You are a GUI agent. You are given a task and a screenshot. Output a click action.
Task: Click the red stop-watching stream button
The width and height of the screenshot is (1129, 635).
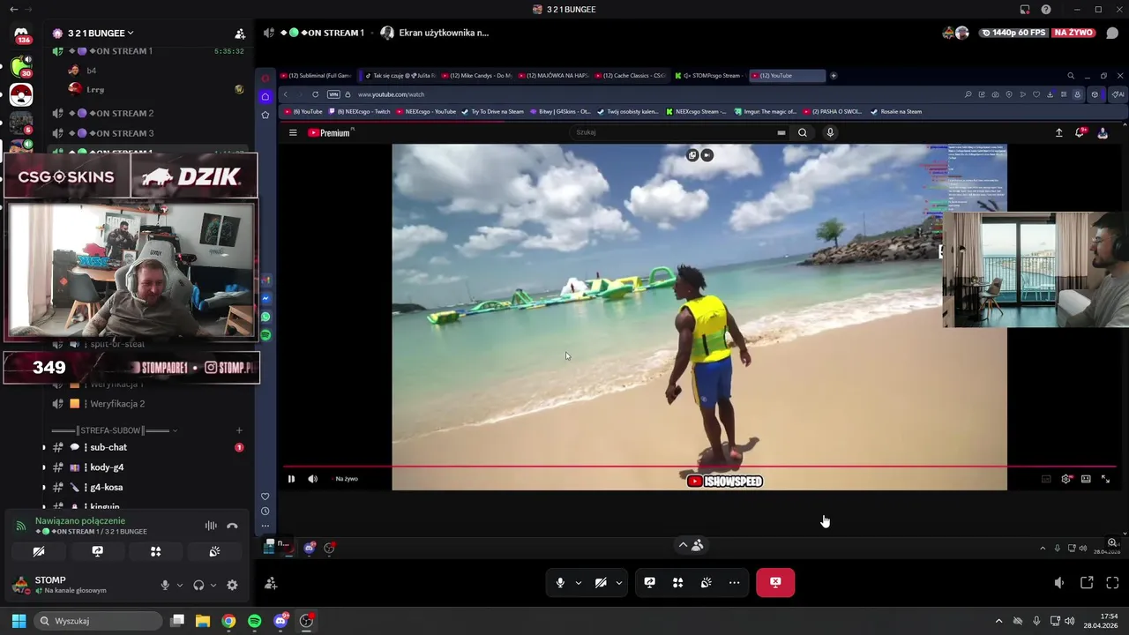click(775, 582)
